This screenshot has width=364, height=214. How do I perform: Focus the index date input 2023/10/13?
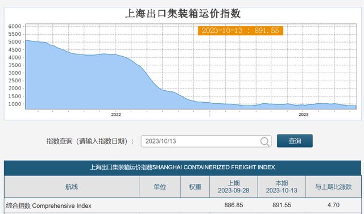pyautogui.click(x=206, y=141)
